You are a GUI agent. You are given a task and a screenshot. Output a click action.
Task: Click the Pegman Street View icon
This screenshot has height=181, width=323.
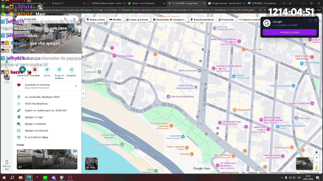316,168
